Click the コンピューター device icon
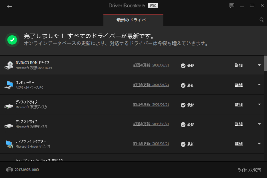 click(x=9, y=85)
